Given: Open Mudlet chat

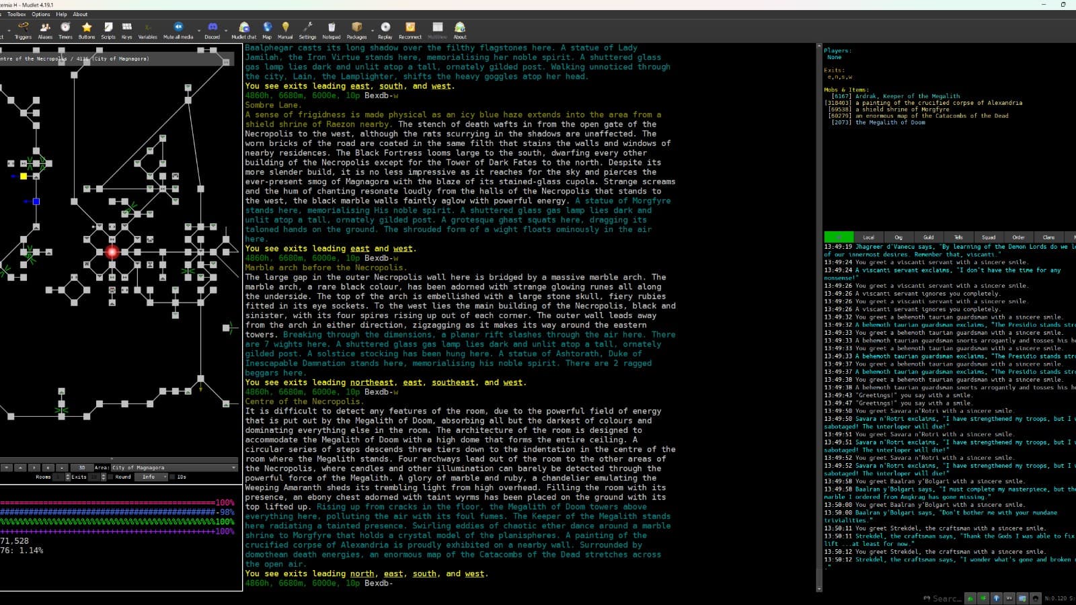Looking at the screenshot, I should (244, 30).
